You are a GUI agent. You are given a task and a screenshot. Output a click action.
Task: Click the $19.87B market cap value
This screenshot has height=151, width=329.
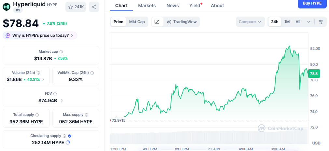point(43,59)
